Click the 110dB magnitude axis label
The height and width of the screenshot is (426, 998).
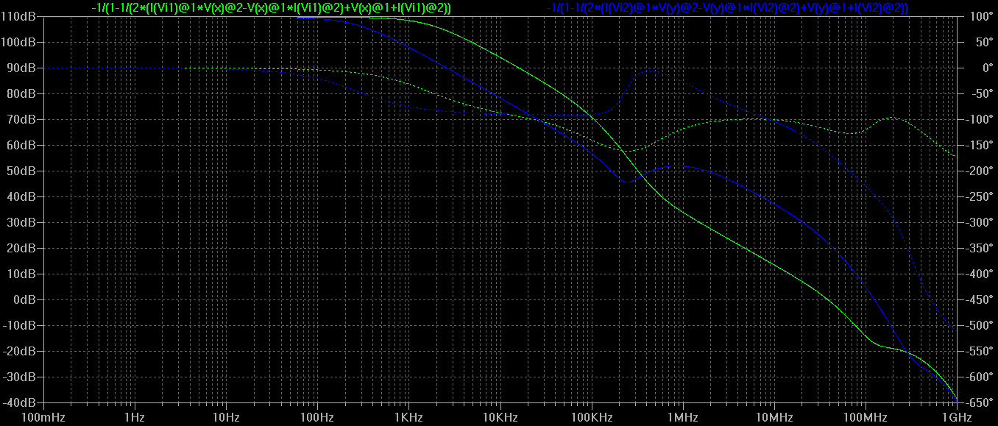tap(18, 16)
